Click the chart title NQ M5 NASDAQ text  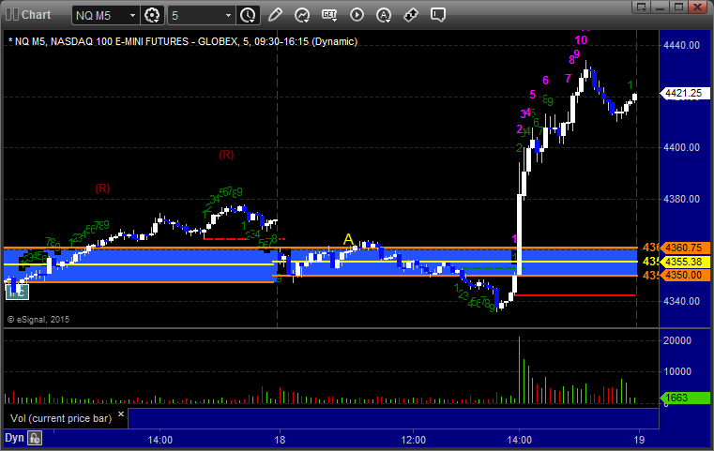point(183,41)
